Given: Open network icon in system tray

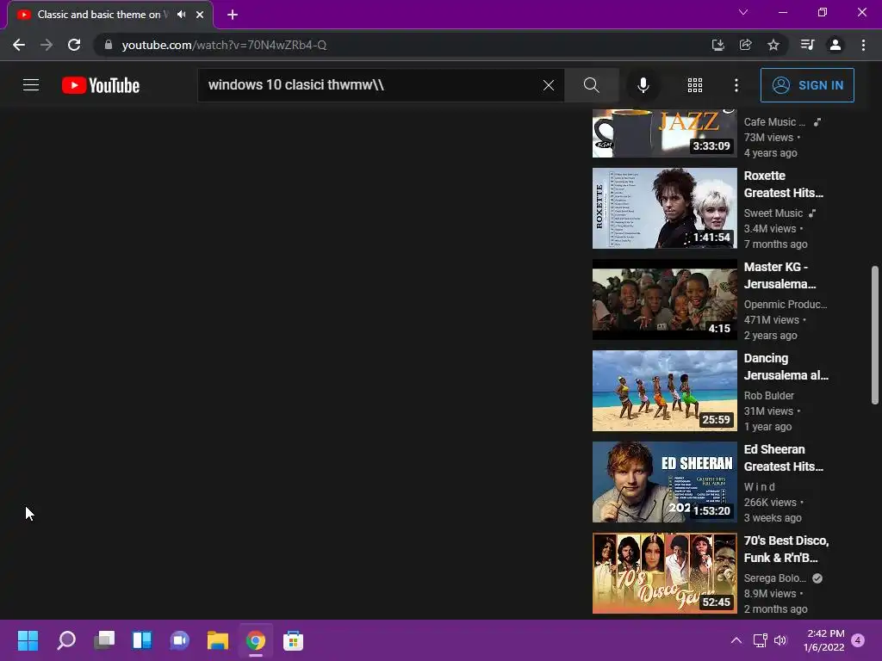Looking at the screenshot, I should [760, 640].
